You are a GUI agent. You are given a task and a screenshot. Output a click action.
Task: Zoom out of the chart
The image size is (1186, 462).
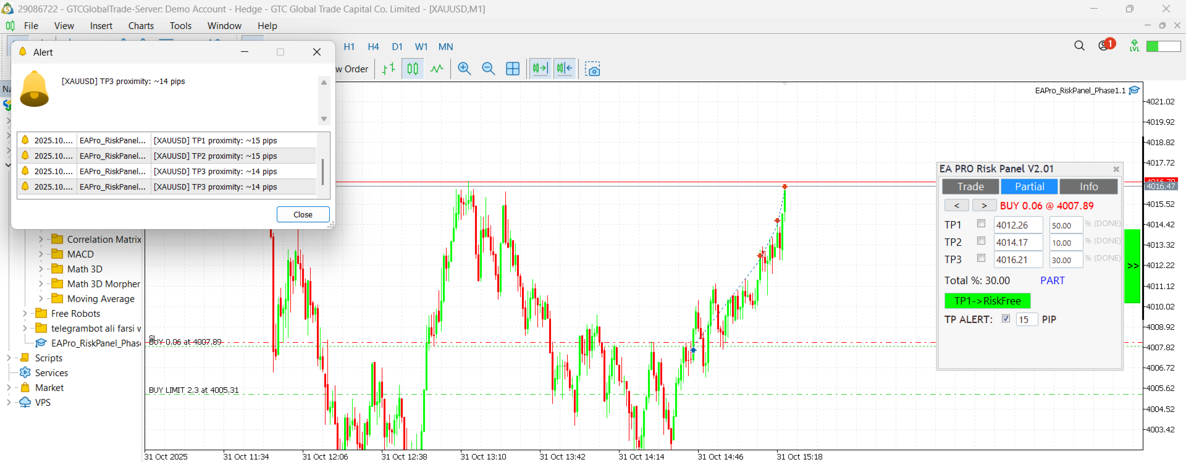pyautogui.click(x=489, y=69)
